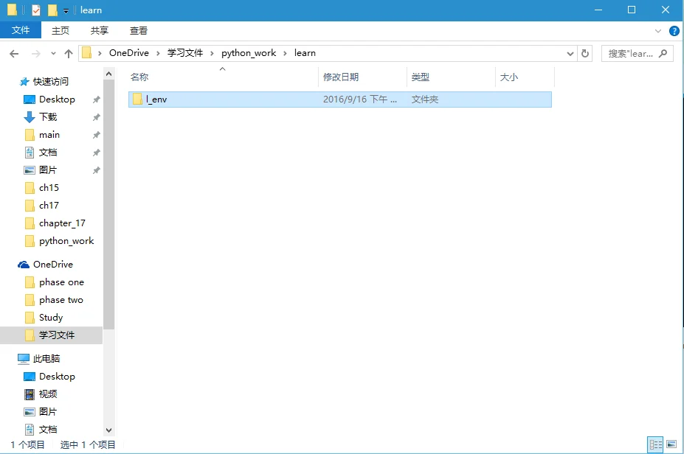The height and width of the screenshot is (454, 684).
Task: Switch to the 共享 ribbon tab
Action: click(100, 30)
